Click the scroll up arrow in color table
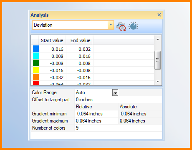Image resolution: width=192 pixels, height=150 pixels. click(158, 39)
